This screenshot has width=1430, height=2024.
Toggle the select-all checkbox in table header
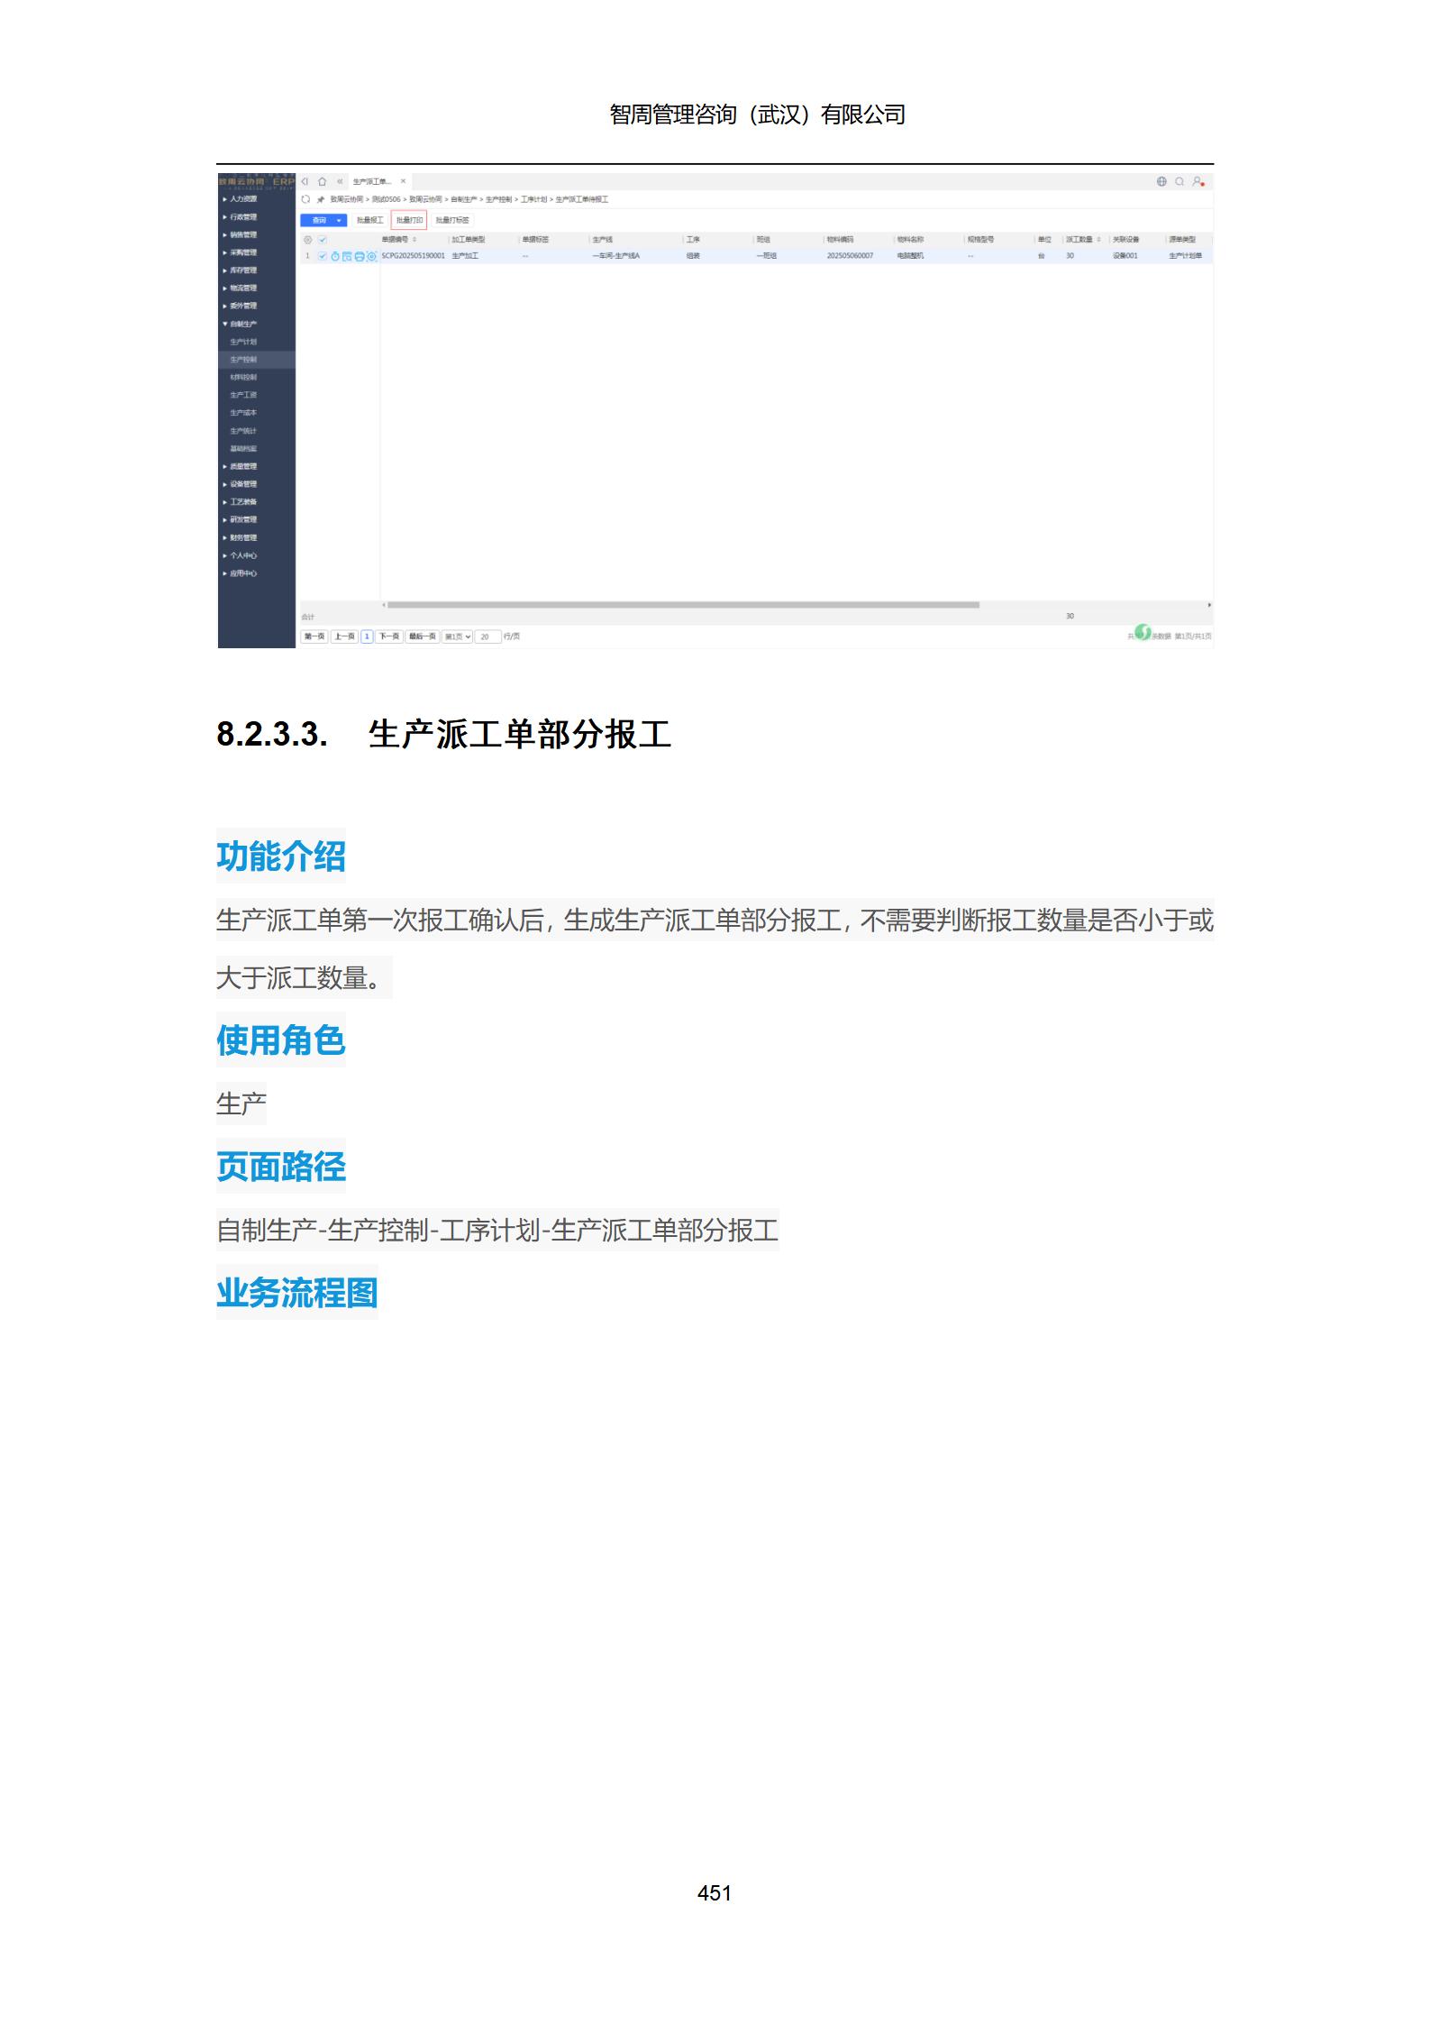tap(323, 240)
